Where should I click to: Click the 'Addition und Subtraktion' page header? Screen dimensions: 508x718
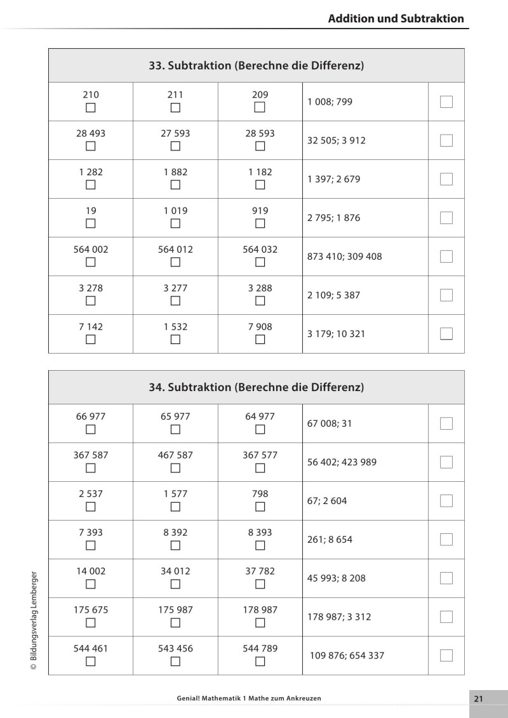point(396,18)
